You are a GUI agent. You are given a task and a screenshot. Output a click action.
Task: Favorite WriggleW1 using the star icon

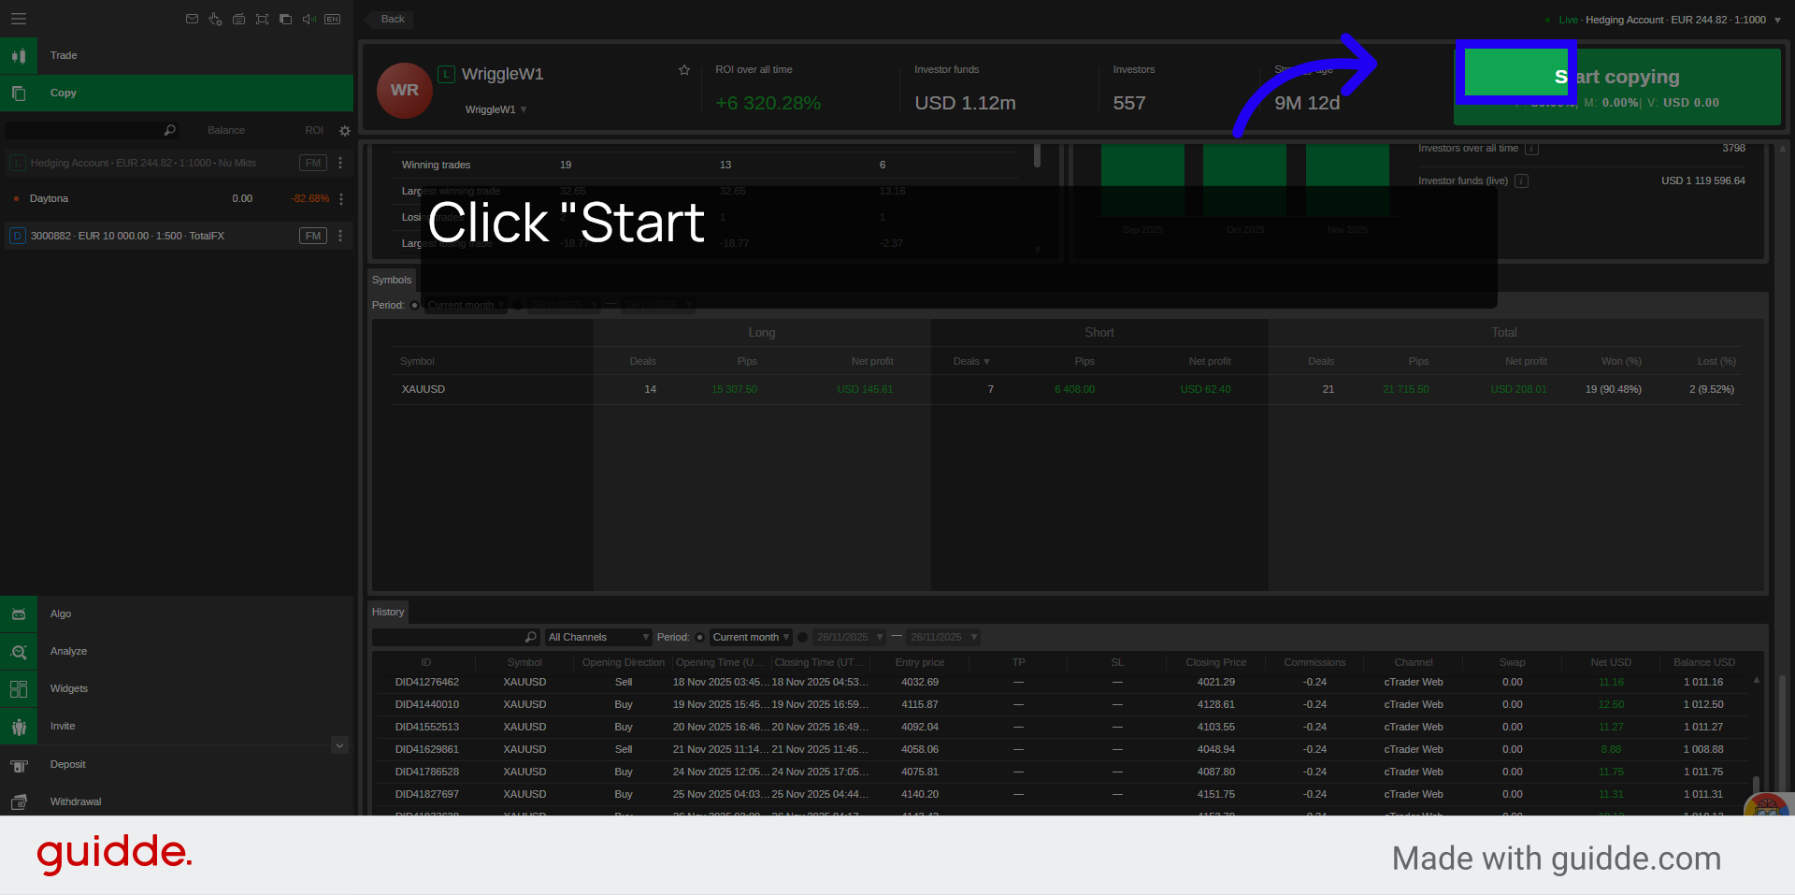[683, 69]
